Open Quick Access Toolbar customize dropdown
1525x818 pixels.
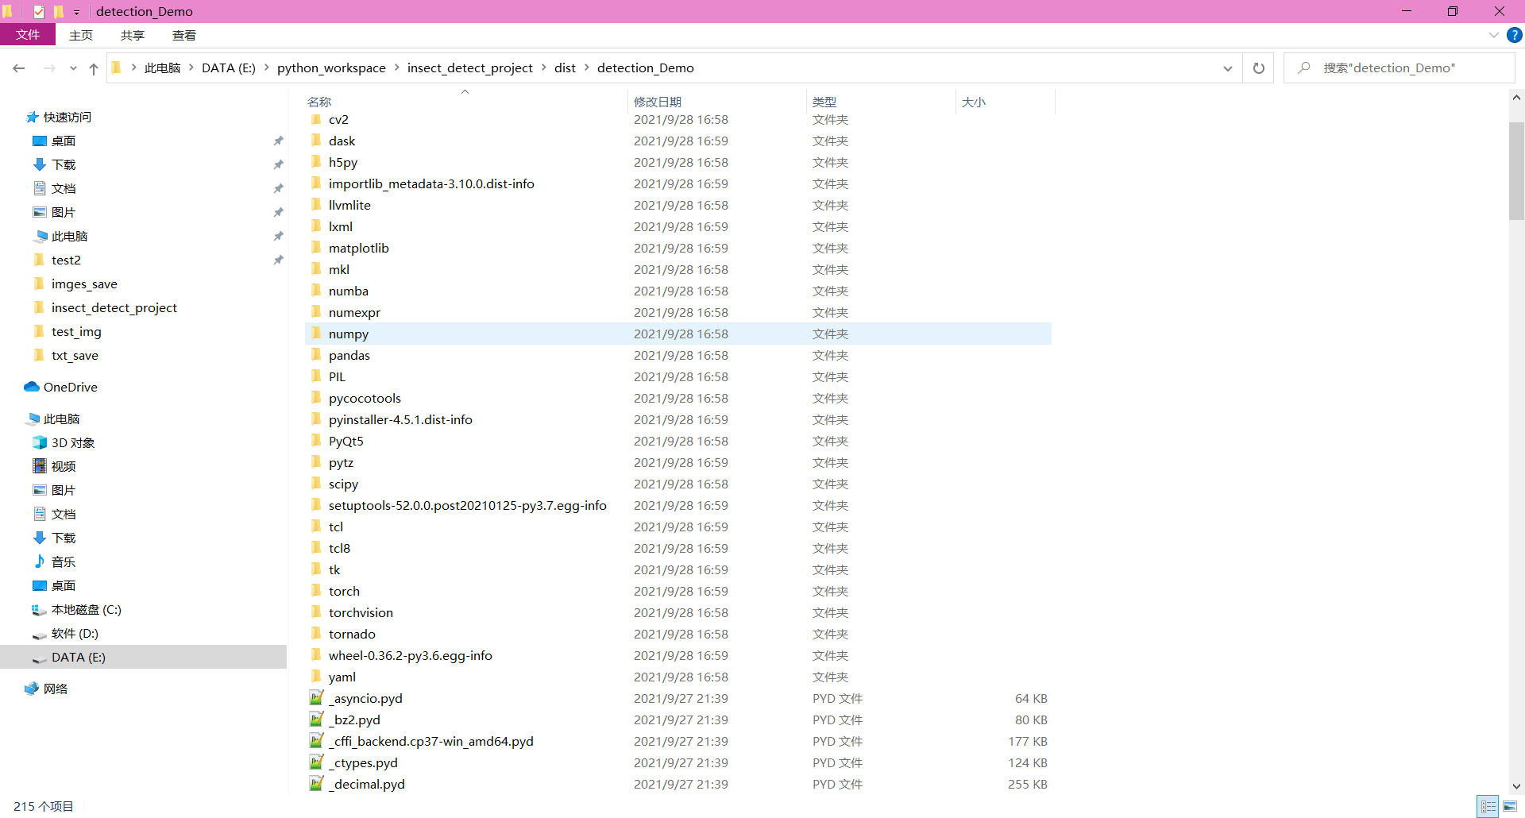(76, 12)
